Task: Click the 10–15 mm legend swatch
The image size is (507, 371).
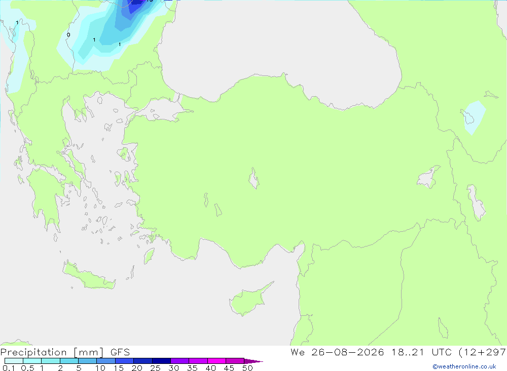Action: (106, 361)
